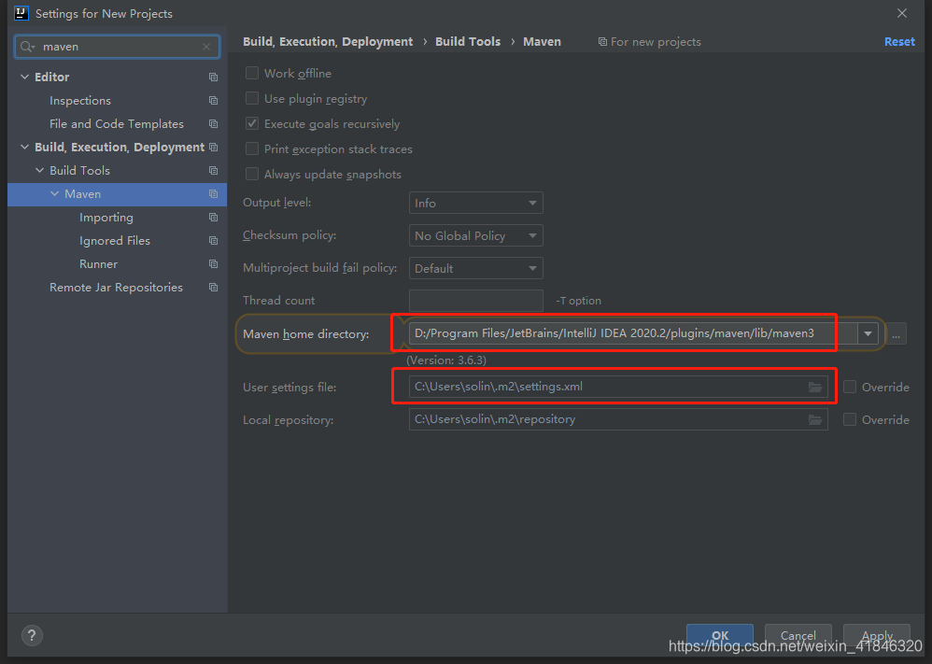Tick Override for User settings file

pyautogui.click(x=850, y=387)
